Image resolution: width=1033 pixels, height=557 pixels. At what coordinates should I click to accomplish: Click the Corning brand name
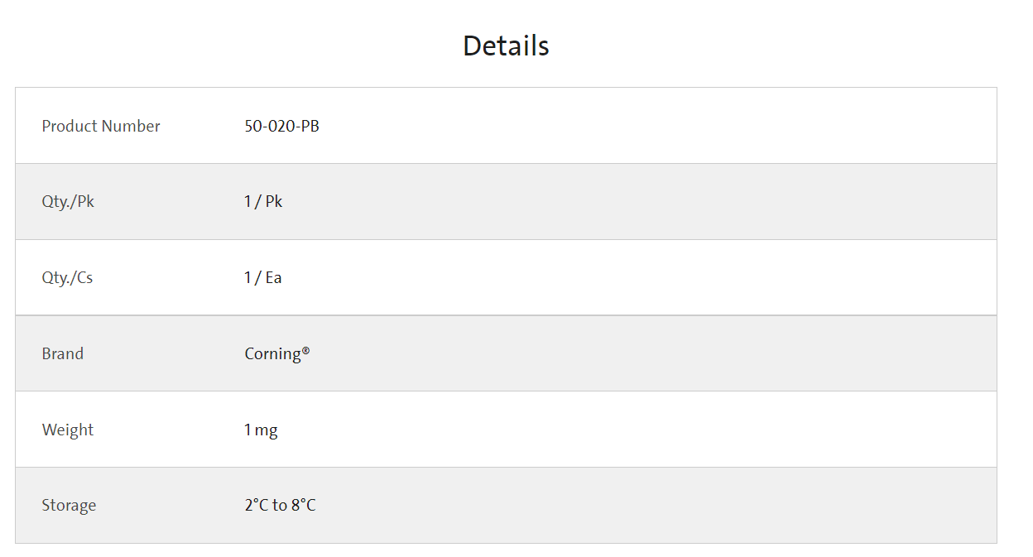[x=272, y=353]
